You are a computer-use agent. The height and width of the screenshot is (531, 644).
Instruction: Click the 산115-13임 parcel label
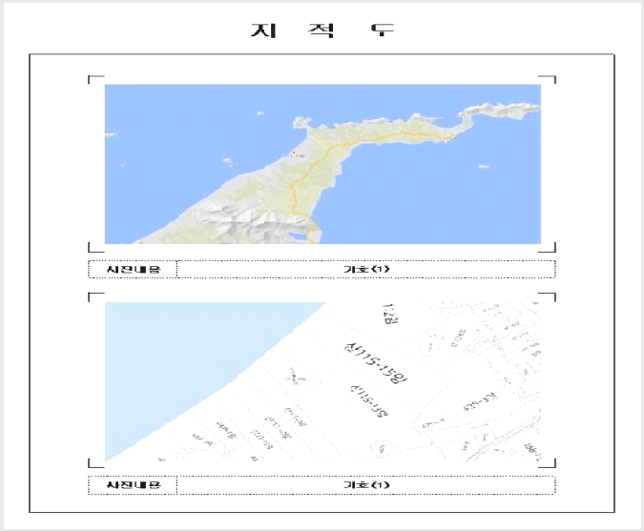pyautogui.click(x=368, y=401)
